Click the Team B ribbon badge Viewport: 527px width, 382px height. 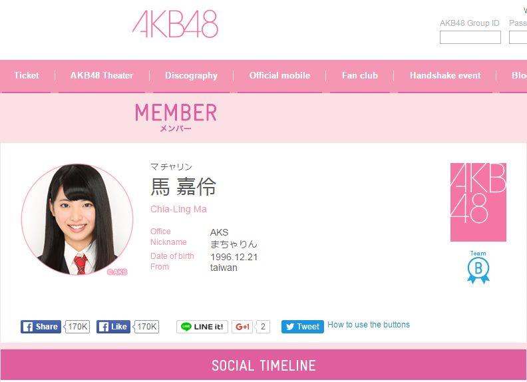(478, 268)
